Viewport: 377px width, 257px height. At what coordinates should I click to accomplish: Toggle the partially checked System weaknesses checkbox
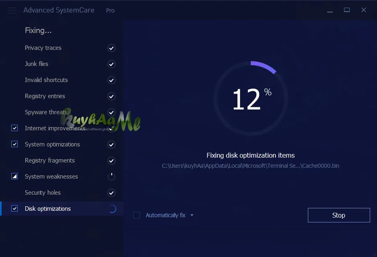pyautogui.click(x=14, y=177)
